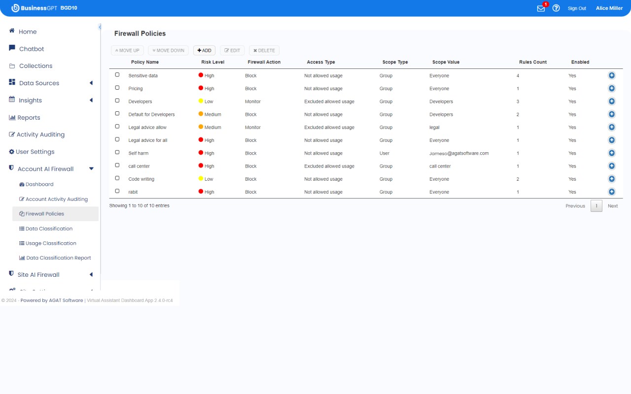Click the Firewall Action column header

click(x=264, y=62)
